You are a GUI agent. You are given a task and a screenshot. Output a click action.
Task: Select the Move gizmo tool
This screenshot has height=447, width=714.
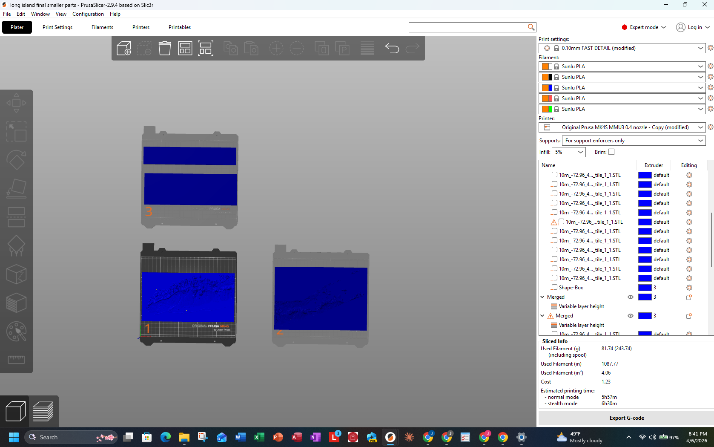[16, 103]
